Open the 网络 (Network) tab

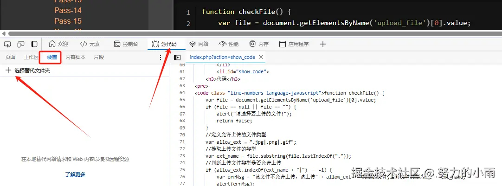tap(199, 44)
